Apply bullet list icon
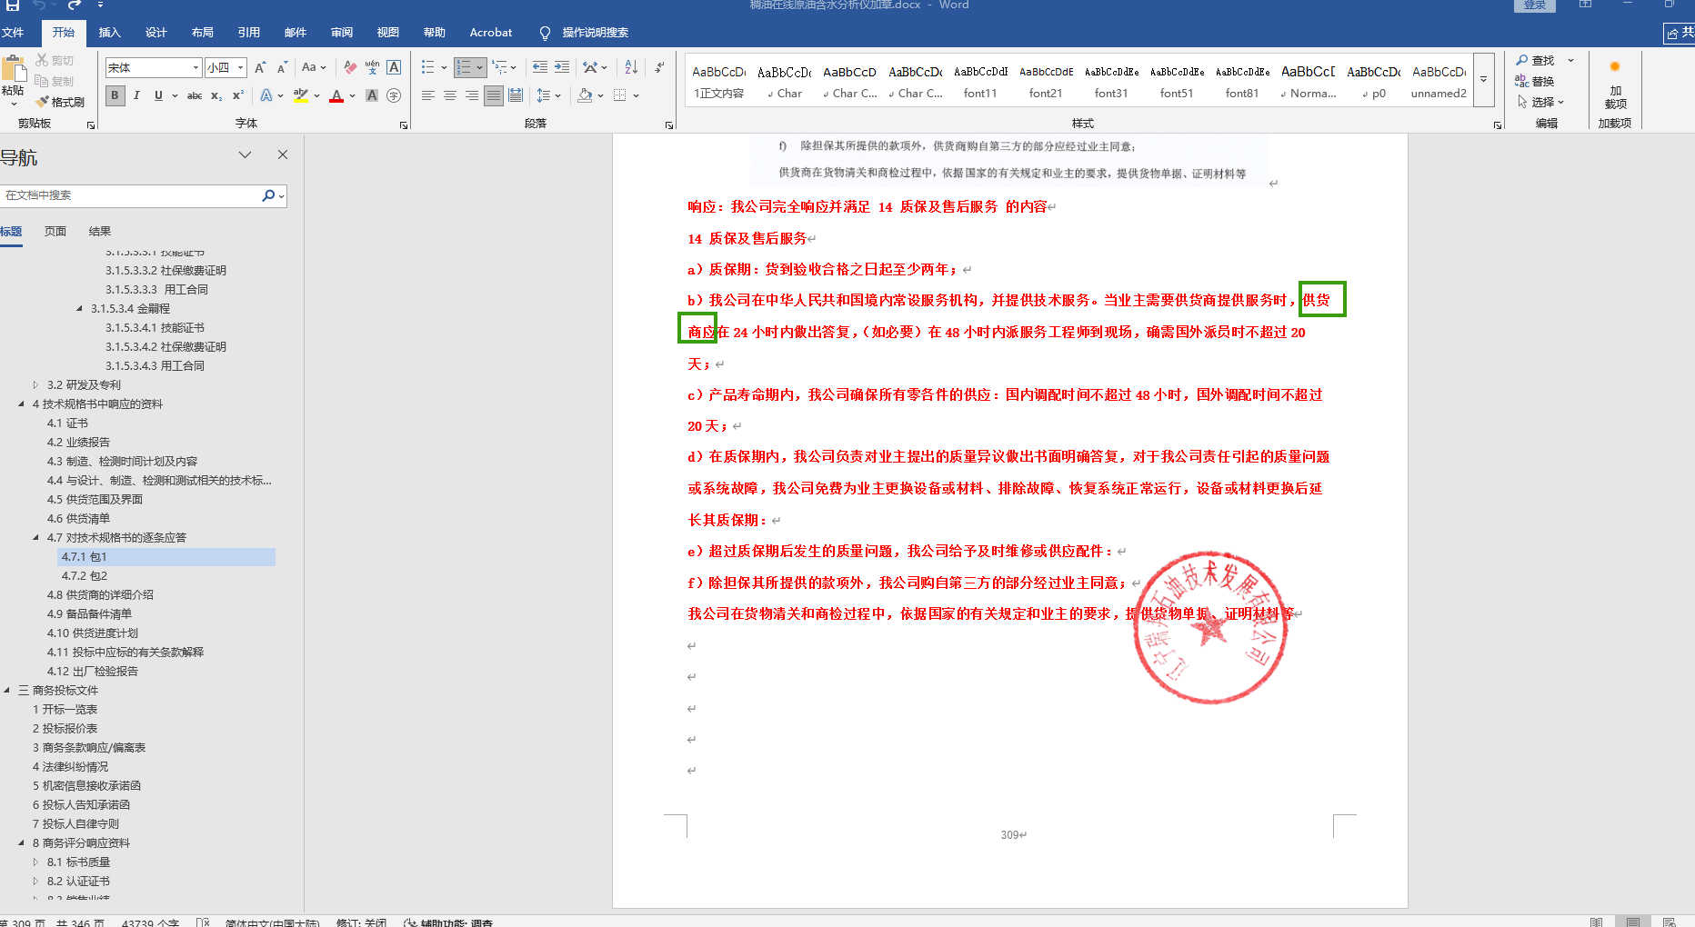The height and width of the screenshot is (927, 1695). point(428,67)
